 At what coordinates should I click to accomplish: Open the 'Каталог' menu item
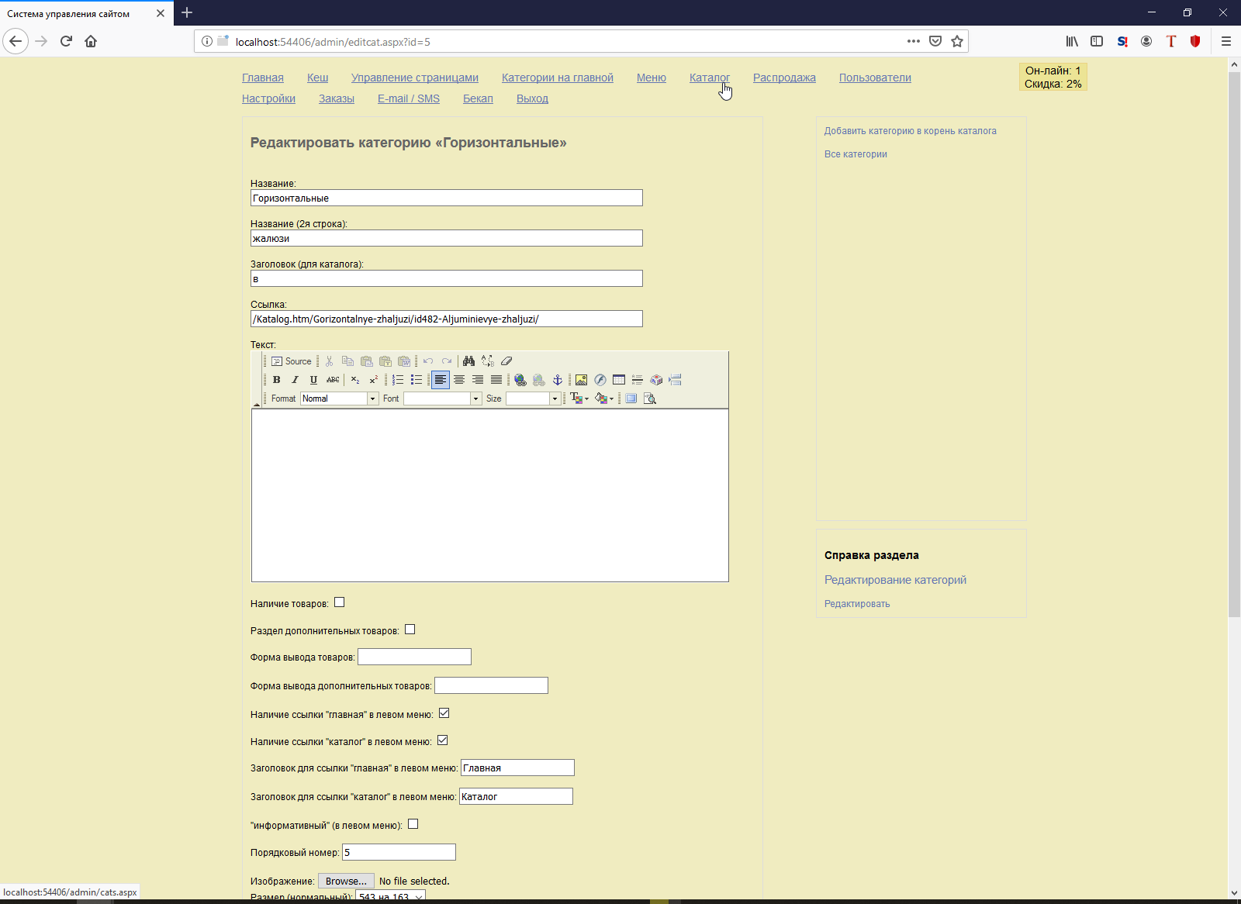pos(710,78)
